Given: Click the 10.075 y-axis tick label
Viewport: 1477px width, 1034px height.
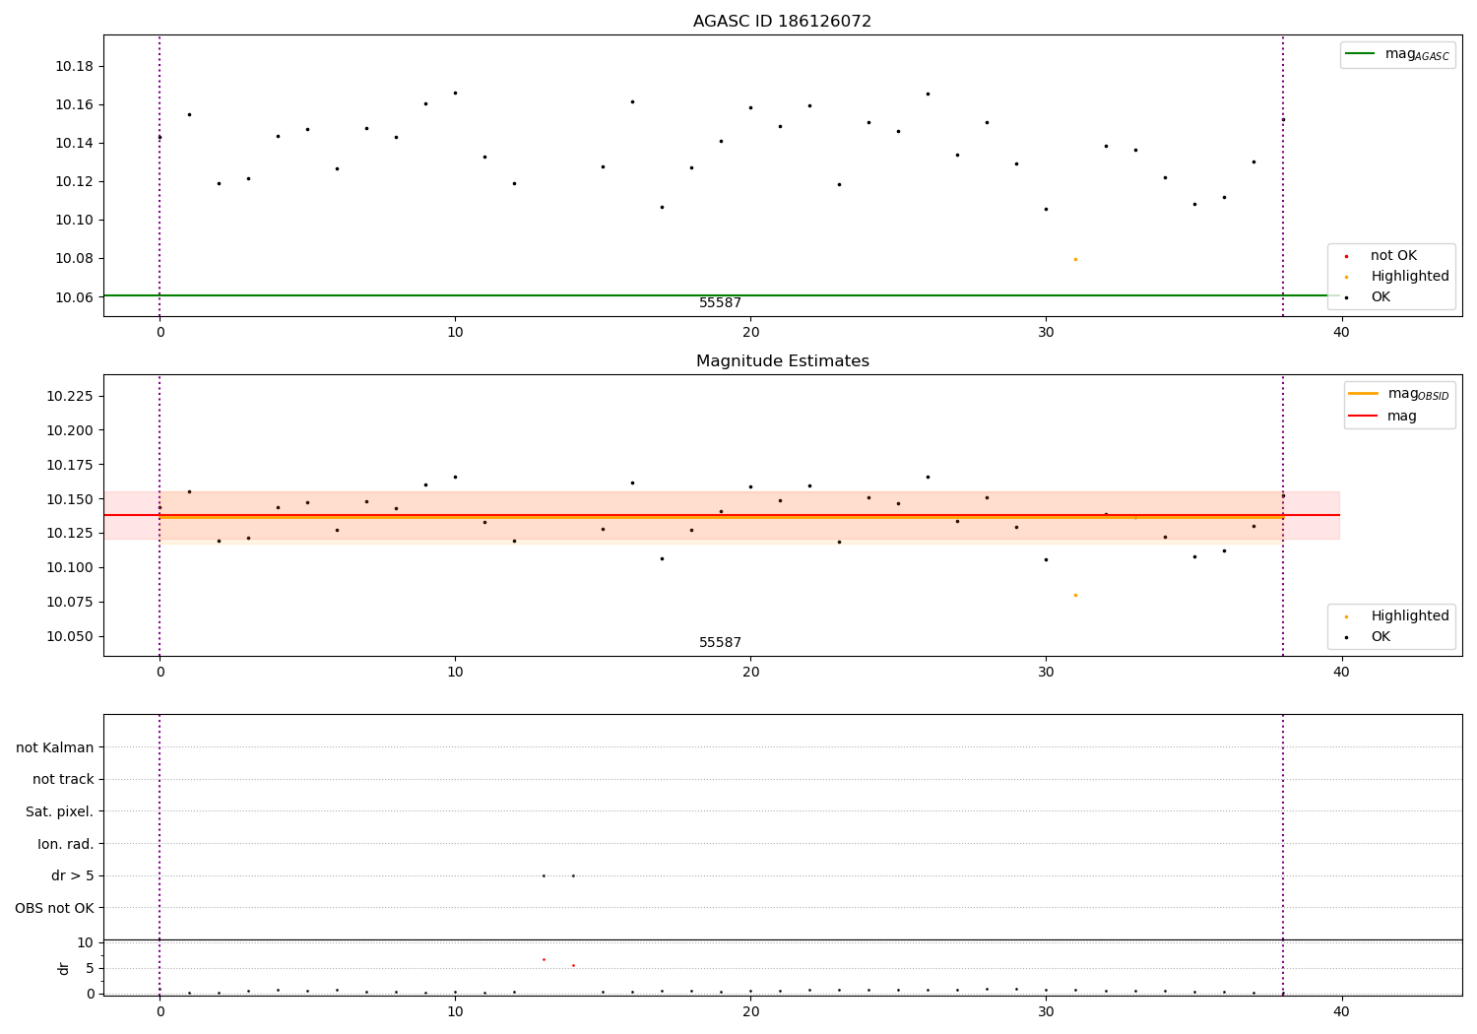Looking at the screenshot, I should click(70, 602).
